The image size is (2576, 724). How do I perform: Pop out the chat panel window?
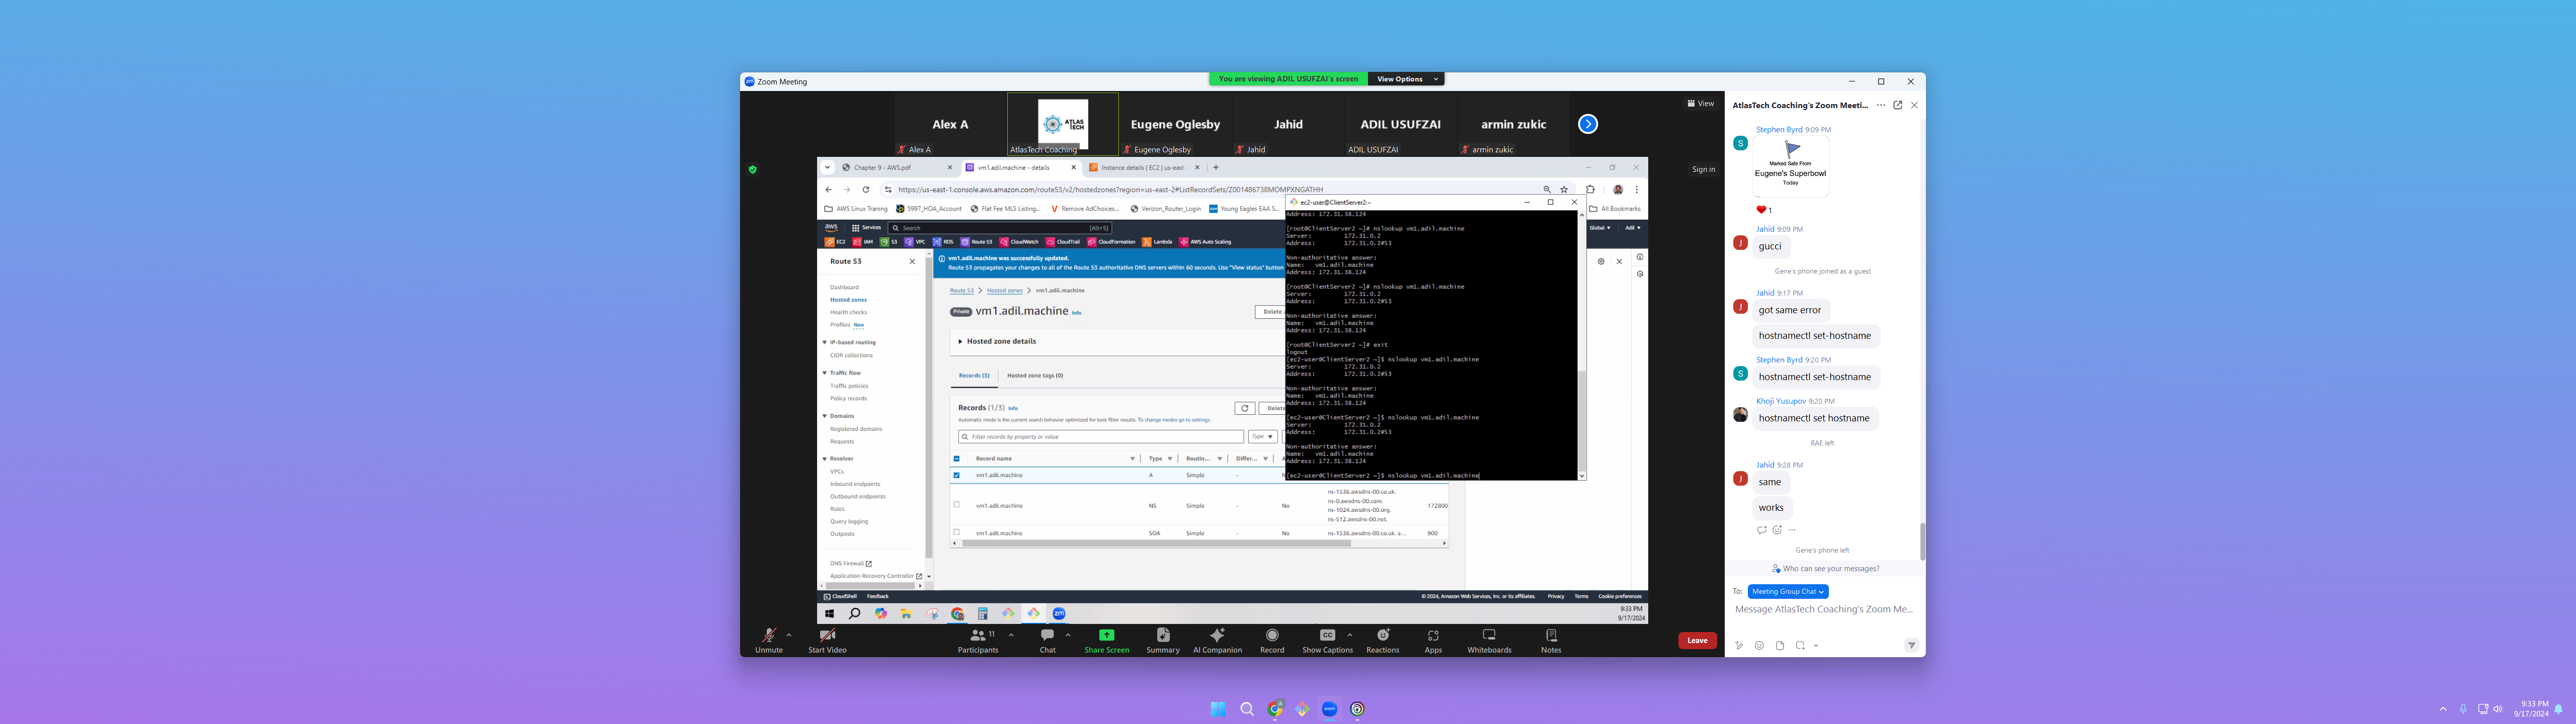point(1897,105)
